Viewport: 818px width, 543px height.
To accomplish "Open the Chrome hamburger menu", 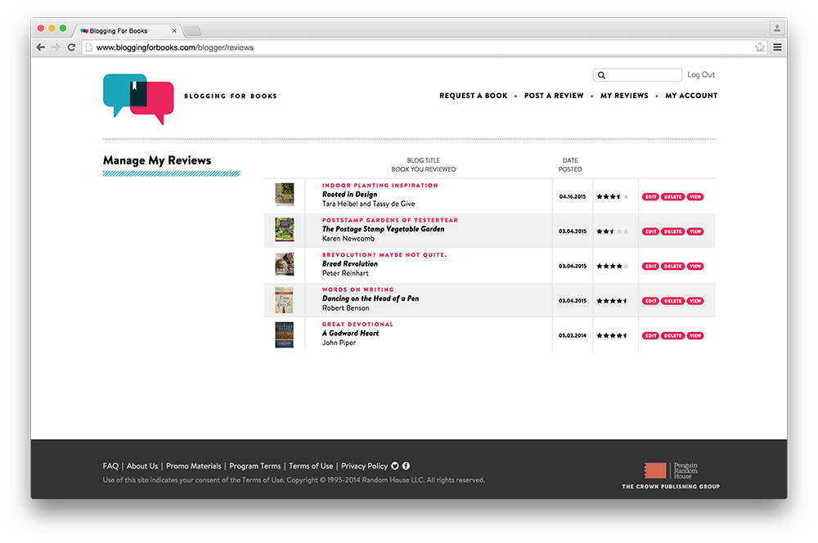I will 777,47.
